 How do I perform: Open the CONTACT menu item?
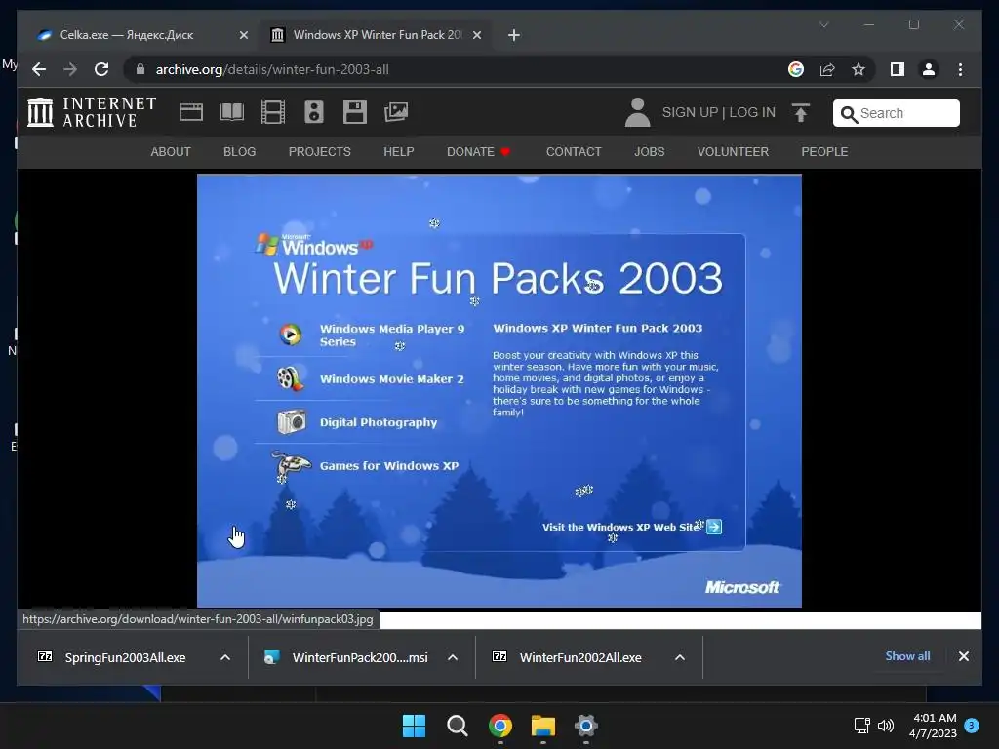[574, 151]
